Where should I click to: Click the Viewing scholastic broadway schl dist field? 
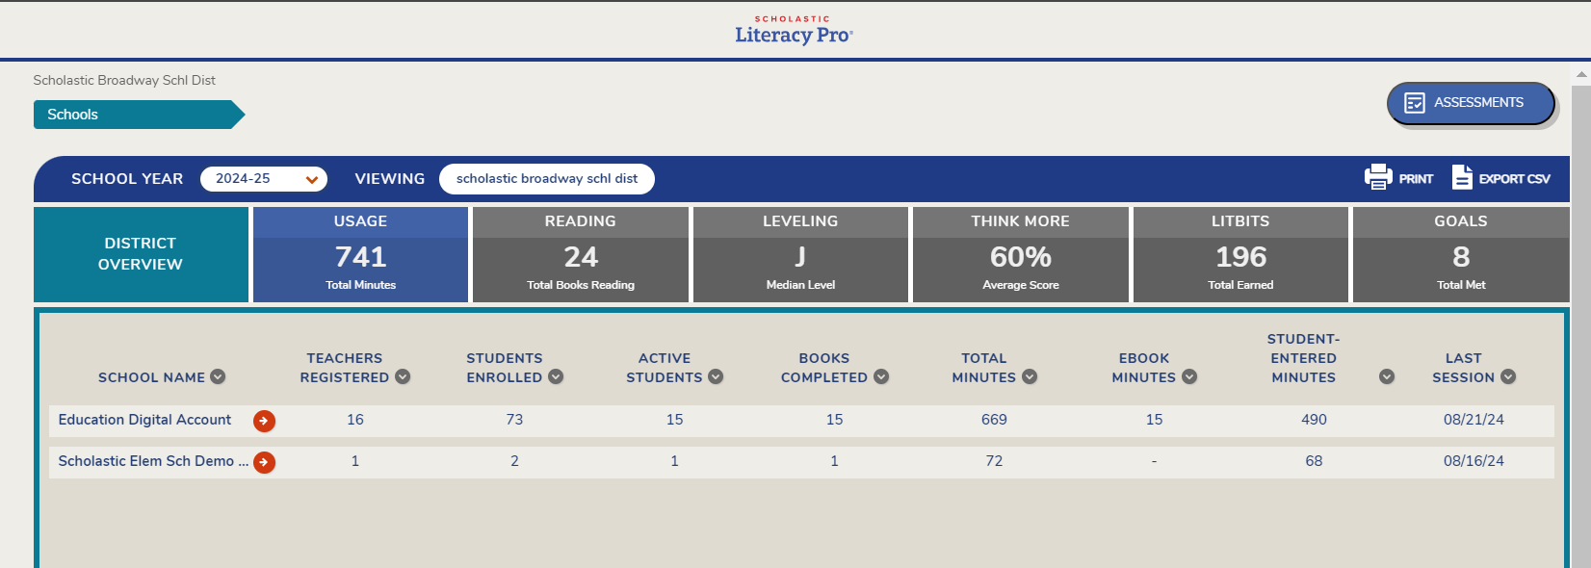pos(547,179)
